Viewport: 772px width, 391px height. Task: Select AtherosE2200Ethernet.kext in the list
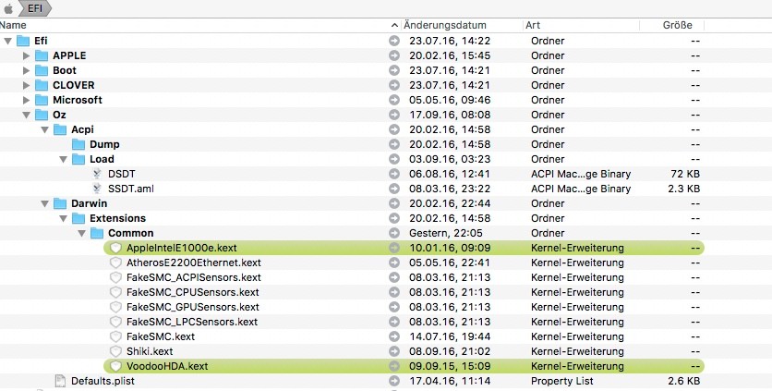pyautogui.click(x=193, y=263)
